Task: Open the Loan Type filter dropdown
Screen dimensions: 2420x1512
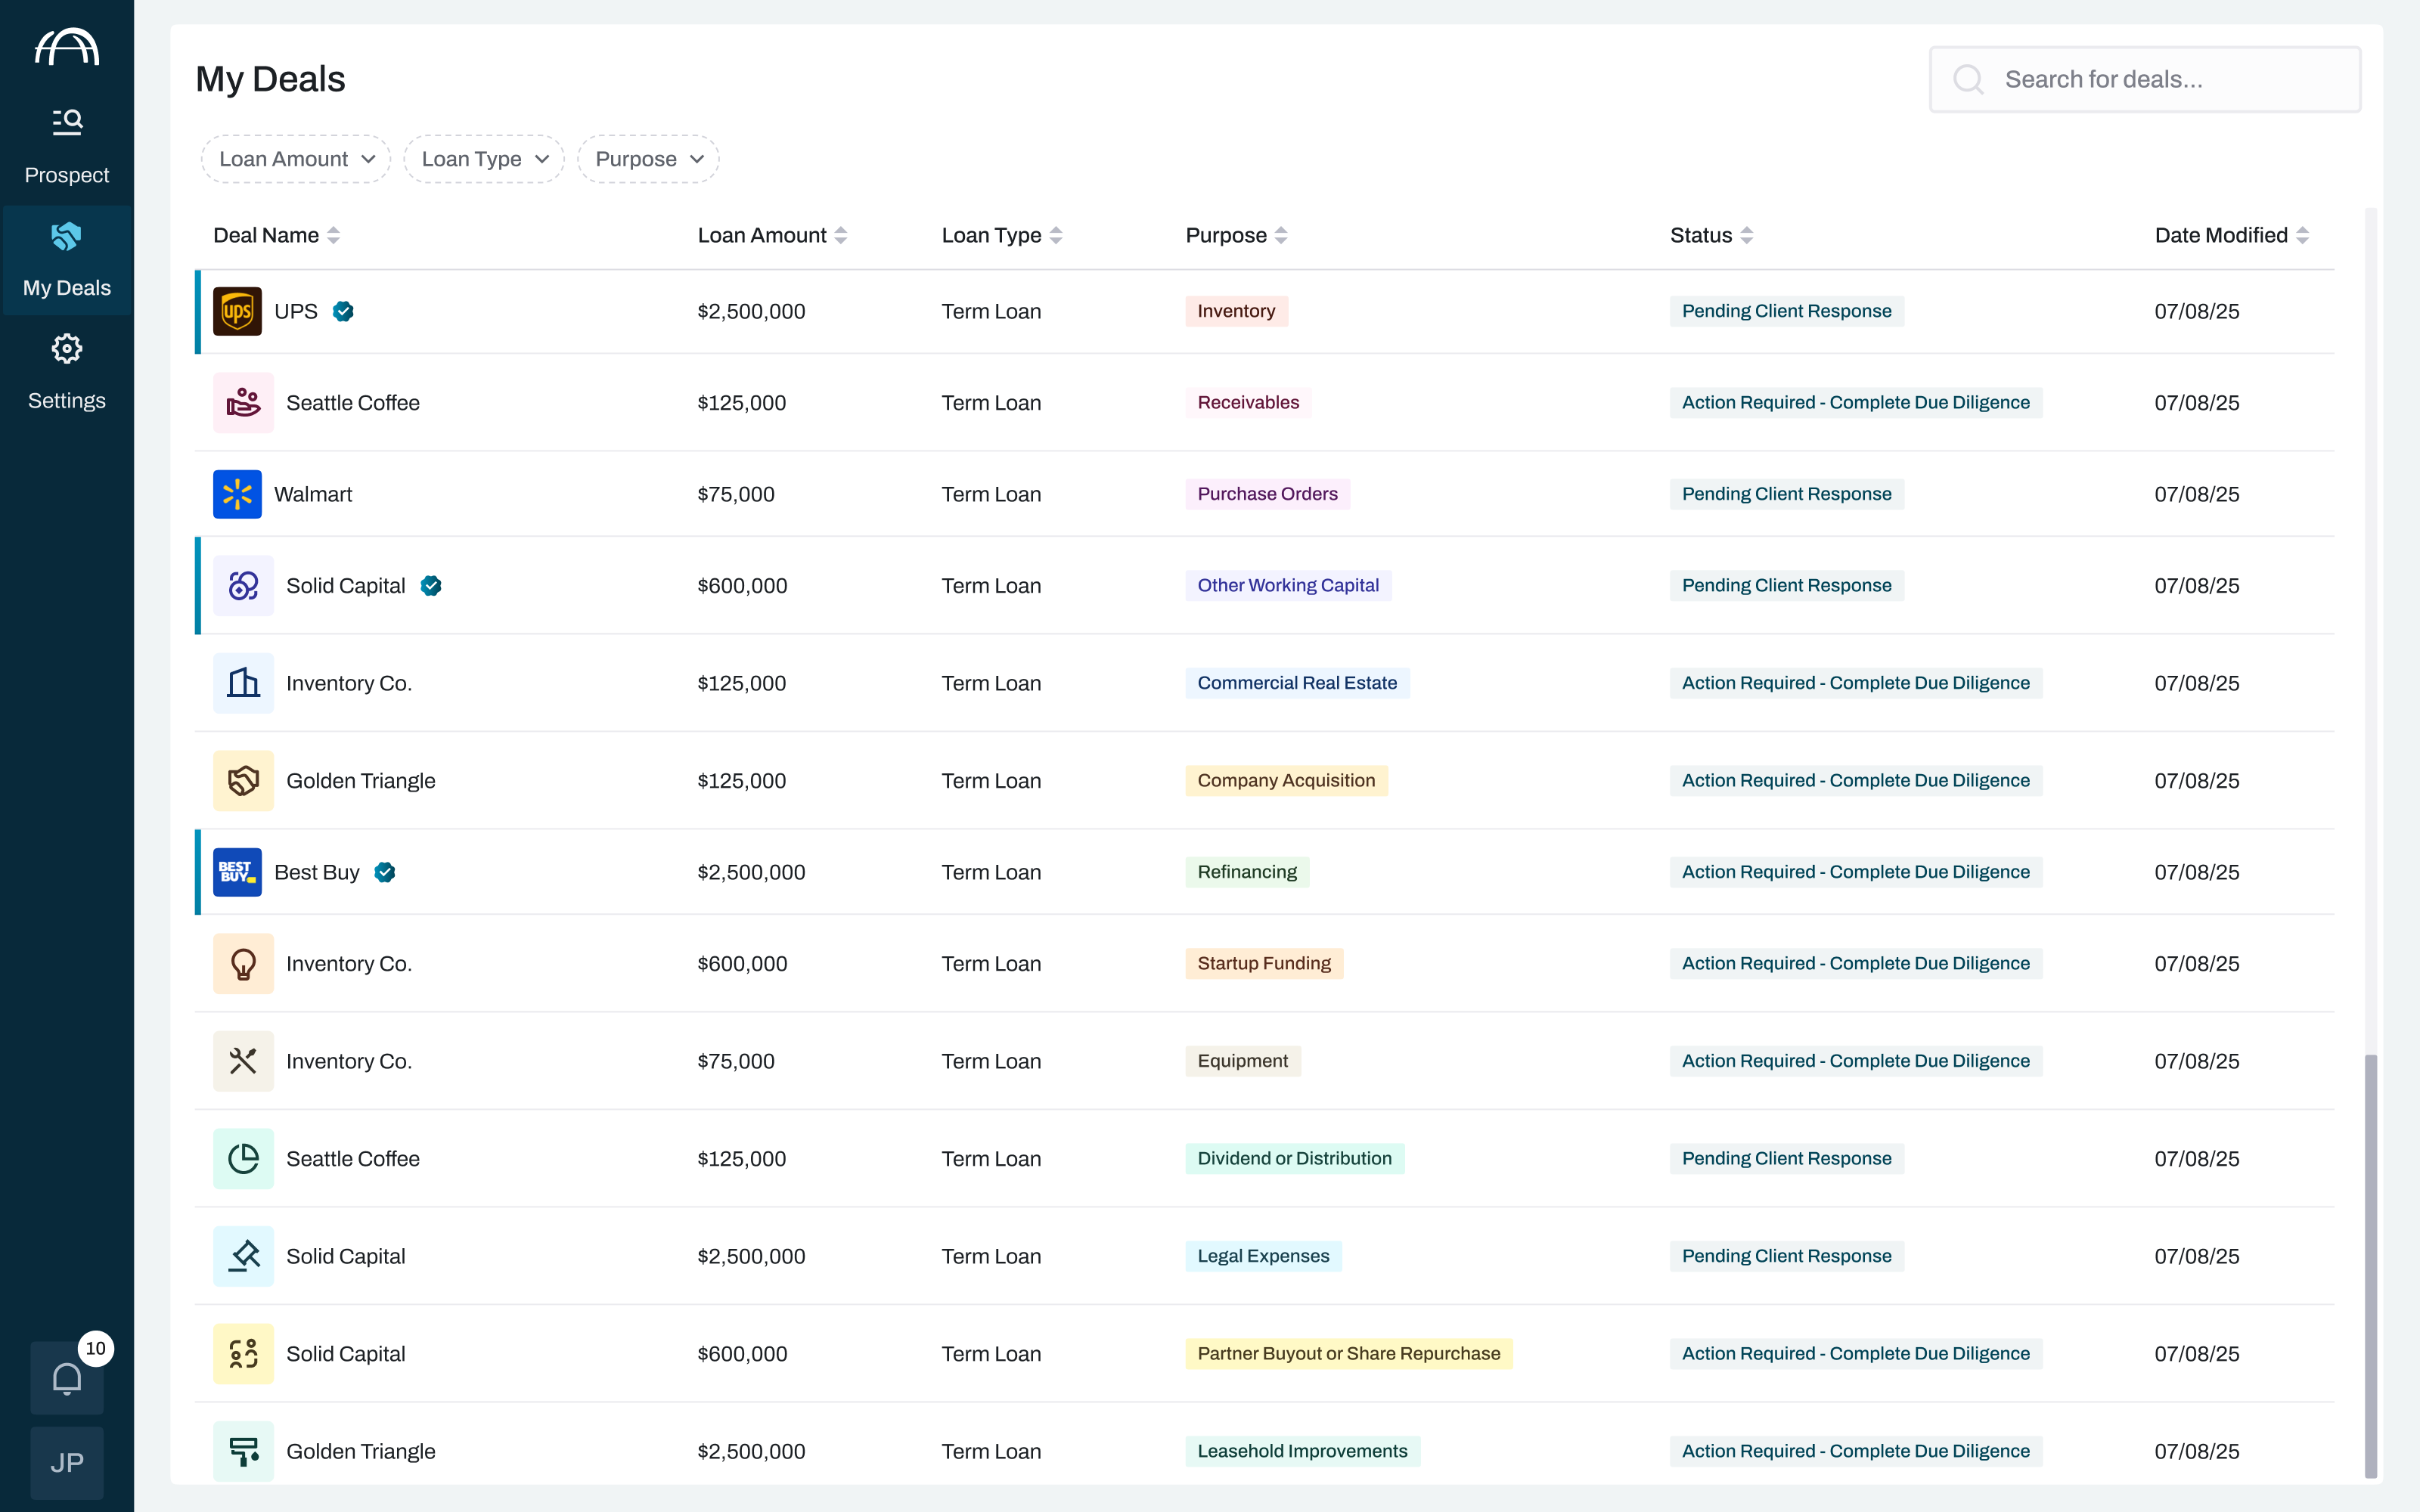Action: click(x=484, y=159)
